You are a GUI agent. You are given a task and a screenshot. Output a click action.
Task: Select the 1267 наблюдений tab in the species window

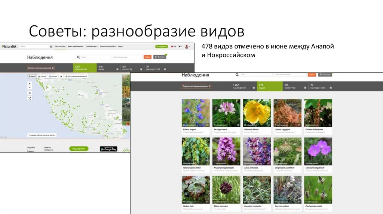[244, 86]
